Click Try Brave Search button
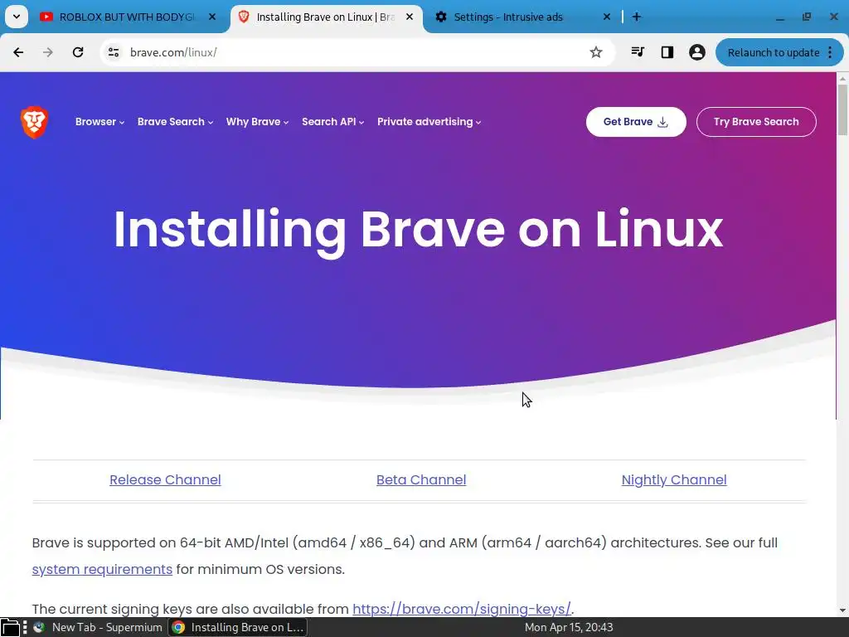This screenshot has height=637, width=849. (756, 122)
